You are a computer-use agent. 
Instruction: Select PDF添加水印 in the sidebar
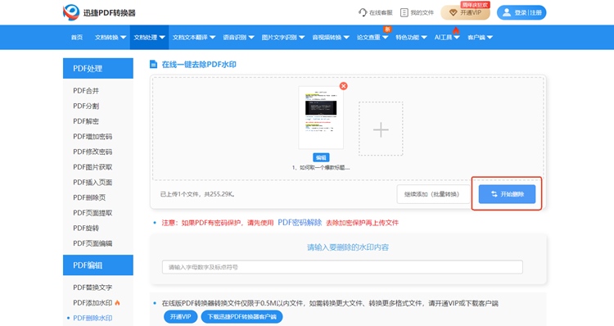93,302
